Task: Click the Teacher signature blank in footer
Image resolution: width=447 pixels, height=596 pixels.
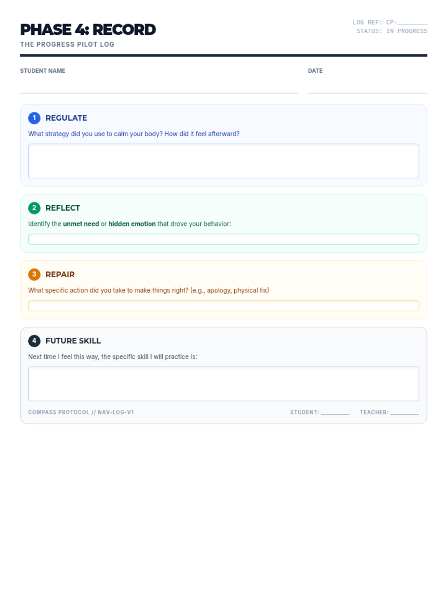Action: [405, 412]
